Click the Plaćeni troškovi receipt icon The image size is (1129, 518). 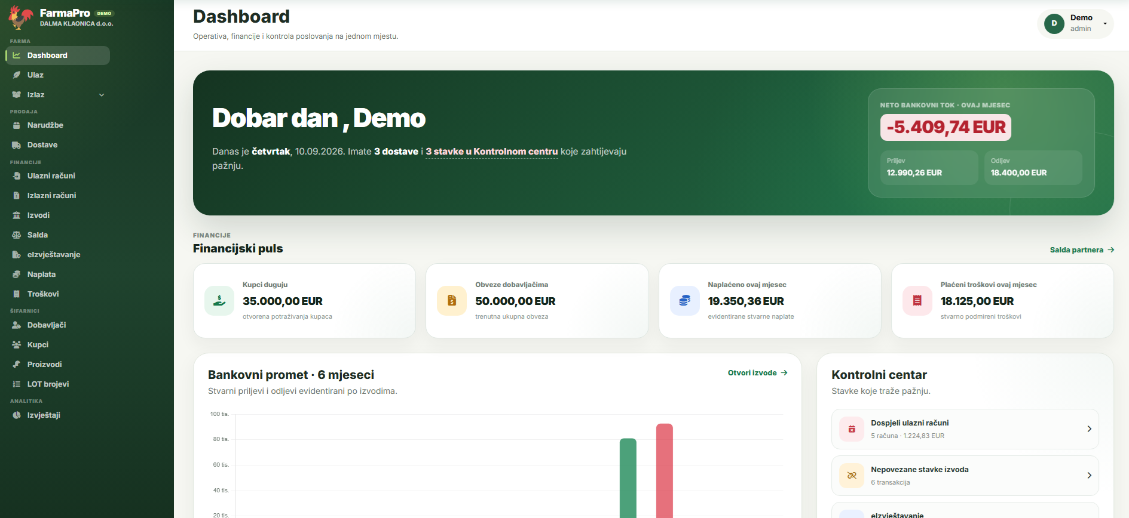(917, 301)
